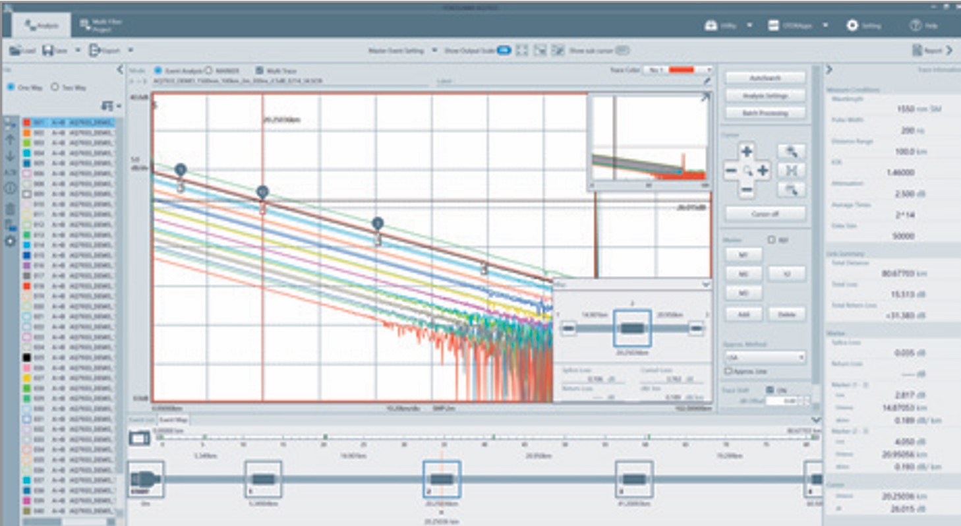The width and height of the screenshot is (961, 526).
Task: Click the Save disk icon
Action: pos(48,50)
